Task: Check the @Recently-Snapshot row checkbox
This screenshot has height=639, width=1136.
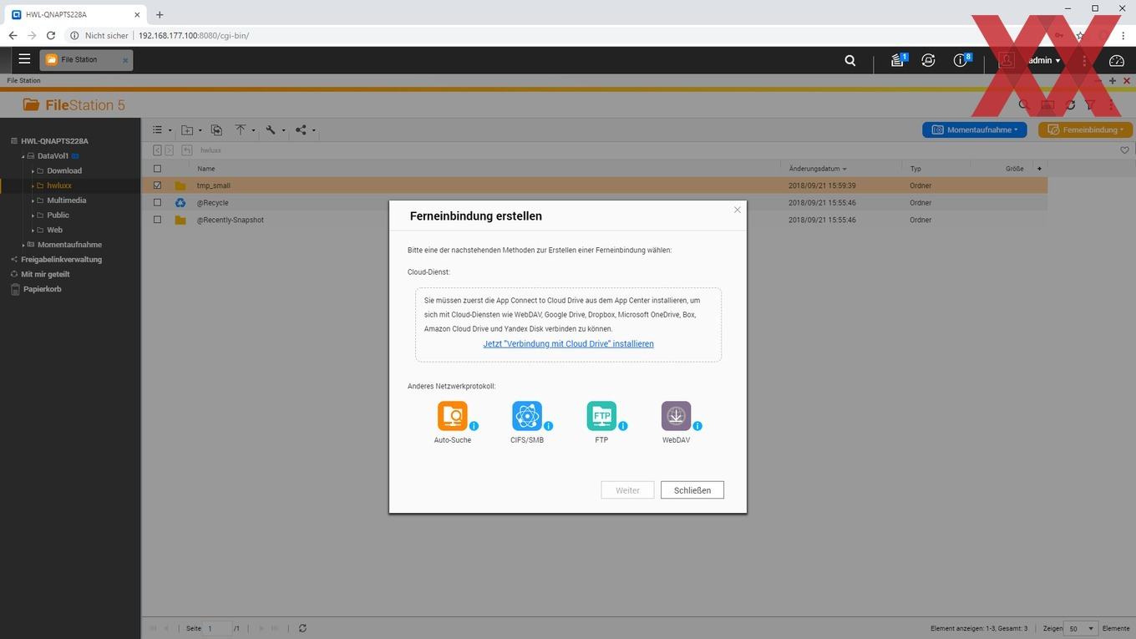Action: pyautogui.click(x=157, y=220)
